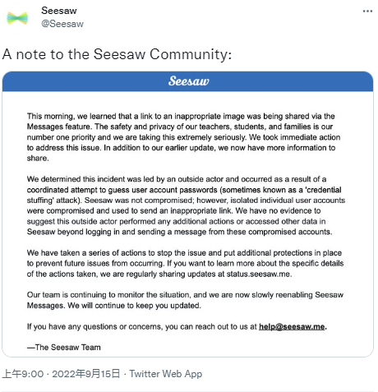This screenshot has height=392, width=378.
Task: Click 'Seesaw was not compromised' sentence
Action: pos(139,201)
